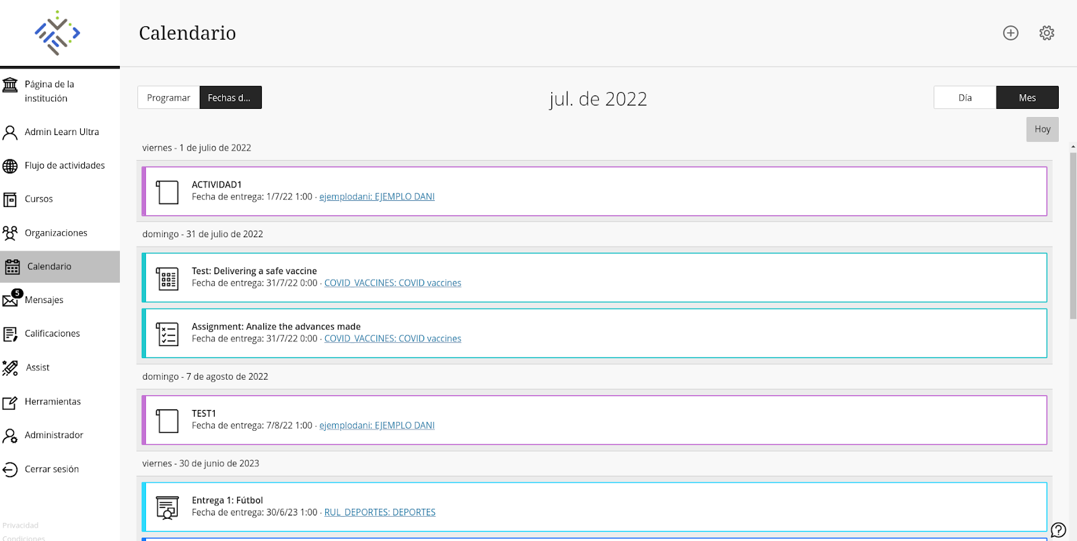Click the Herramientas edit icon
Screen dimensions: 1077x541
[10, 403]
